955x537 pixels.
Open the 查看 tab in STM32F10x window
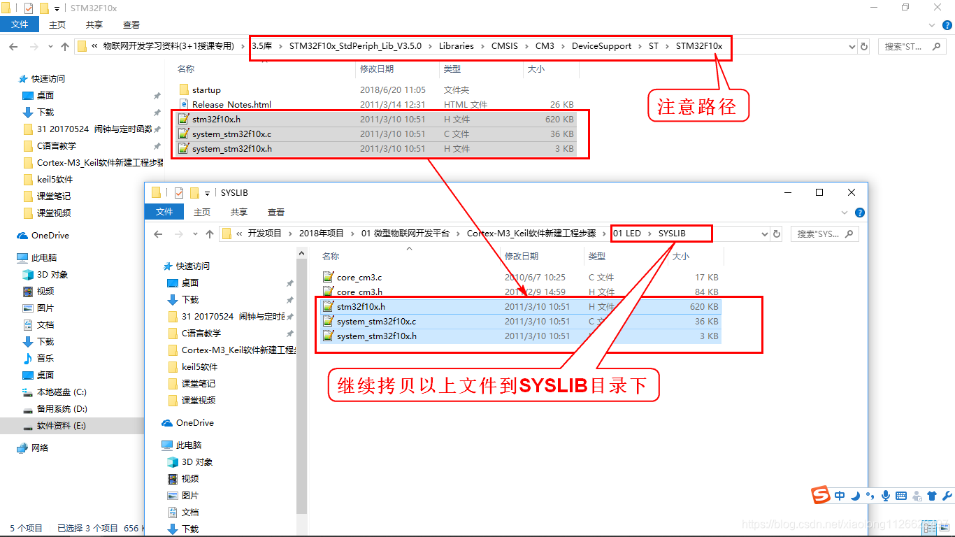tap(131, 24)
